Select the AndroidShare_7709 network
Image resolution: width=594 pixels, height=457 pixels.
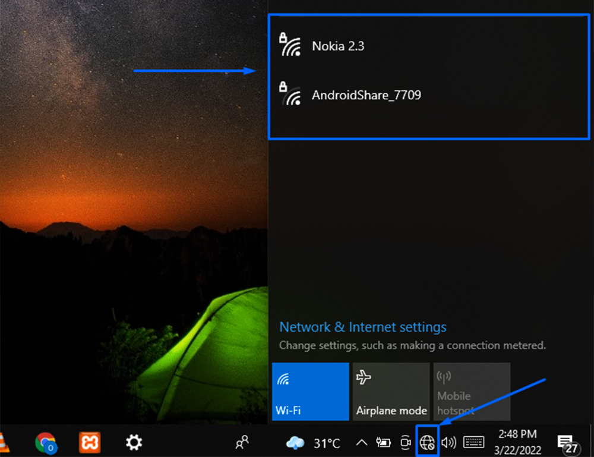click(366, 95)
